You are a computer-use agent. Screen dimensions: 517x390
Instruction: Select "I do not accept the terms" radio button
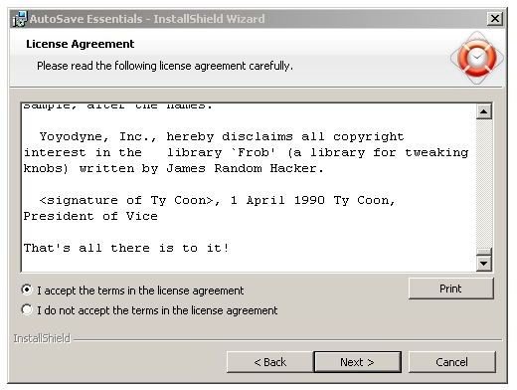[x=27, y=309]
